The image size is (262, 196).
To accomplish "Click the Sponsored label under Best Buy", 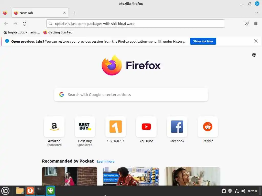I will point(85,145).
